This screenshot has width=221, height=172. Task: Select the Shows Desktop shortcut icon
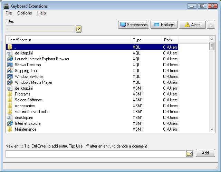(10, 65)
